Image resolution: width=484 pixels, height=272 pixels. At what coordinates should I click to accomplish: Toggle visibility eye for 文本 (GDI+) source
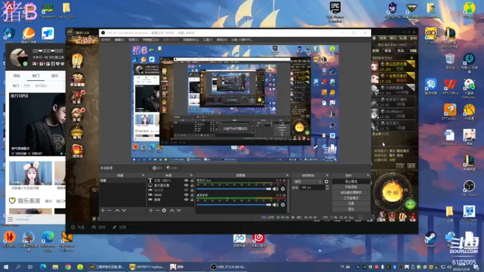tap(186, 181)
